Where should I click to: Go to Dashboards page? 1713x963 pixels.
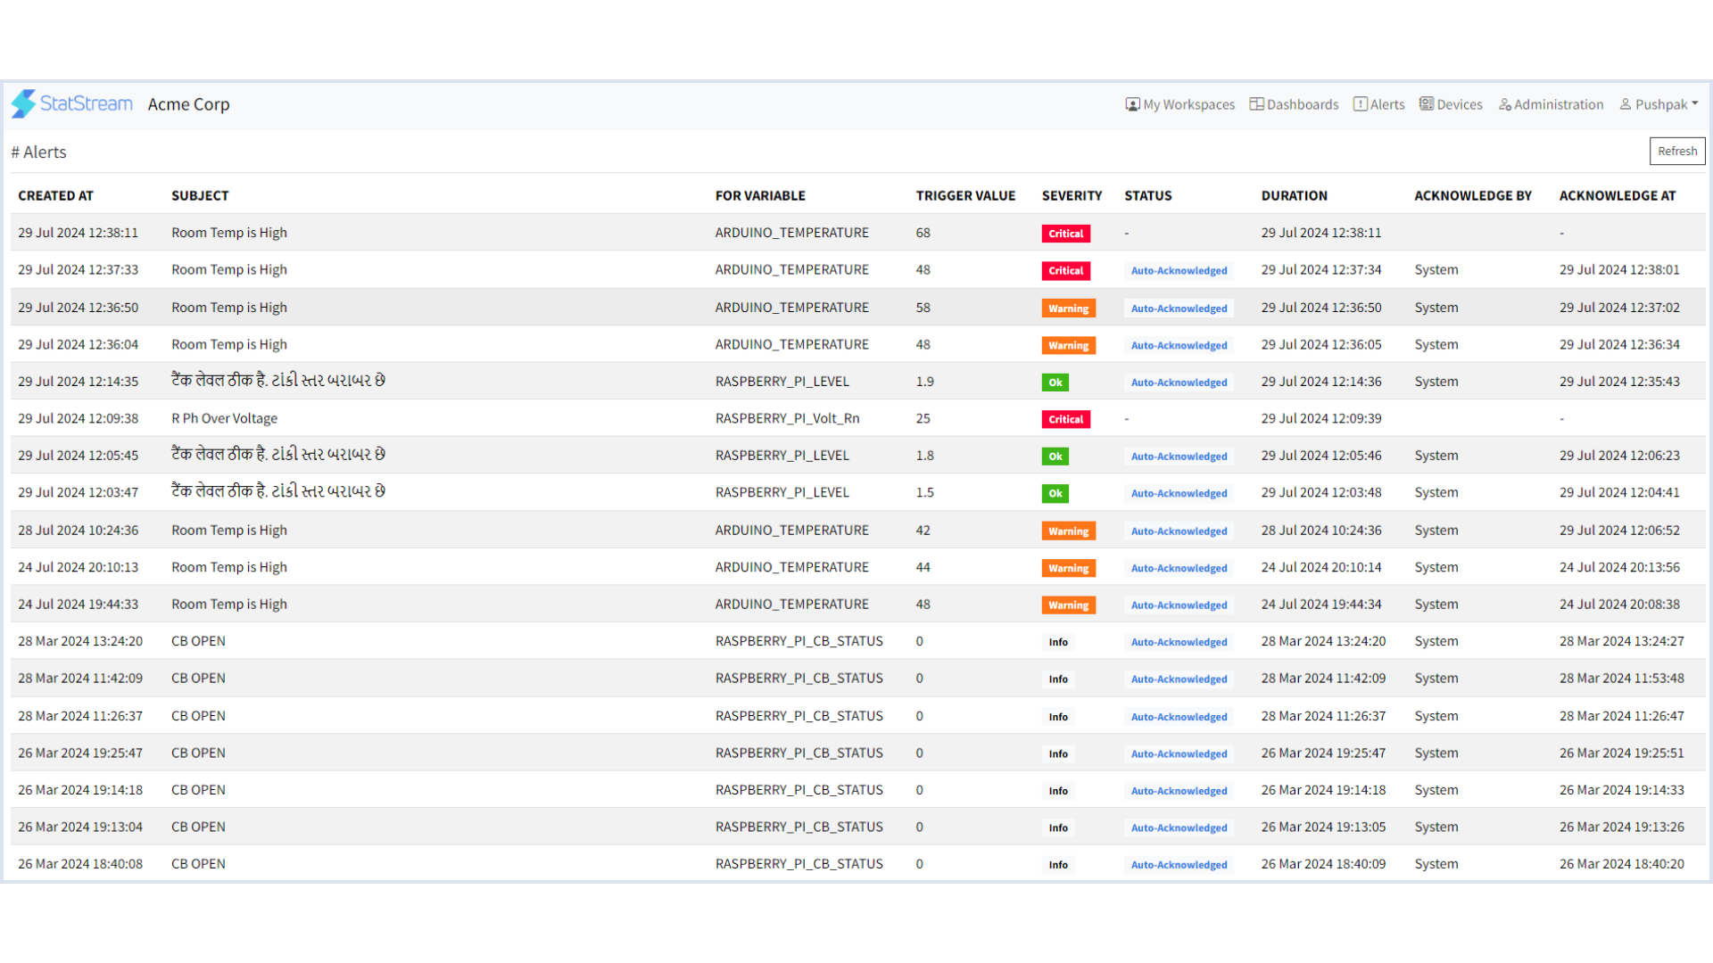coord(1294,104)
